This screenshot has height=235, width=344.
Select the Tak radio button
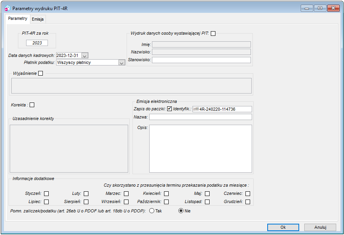coord(152,211)
